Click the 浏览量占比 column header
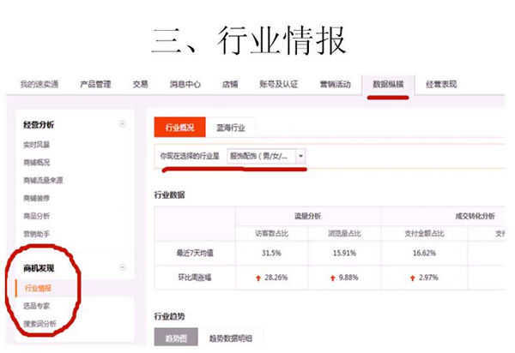 344,234
